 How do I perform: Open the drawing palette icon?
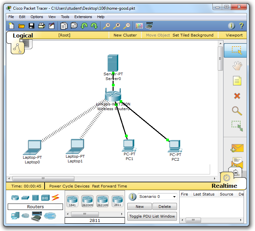pyautogui.click(x=139, y=26)
